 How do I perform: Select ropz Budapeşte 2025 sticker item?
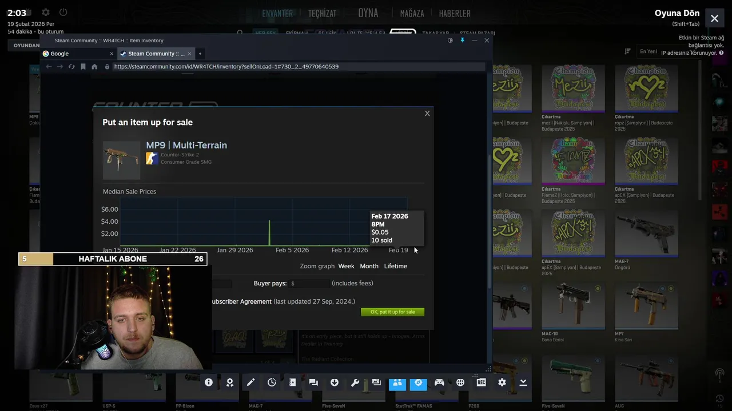[x=646, y=97]
